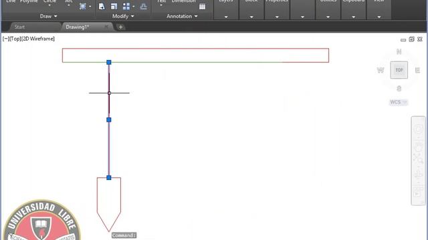Open the [Top] view controls menu

[x=15, y=39]
